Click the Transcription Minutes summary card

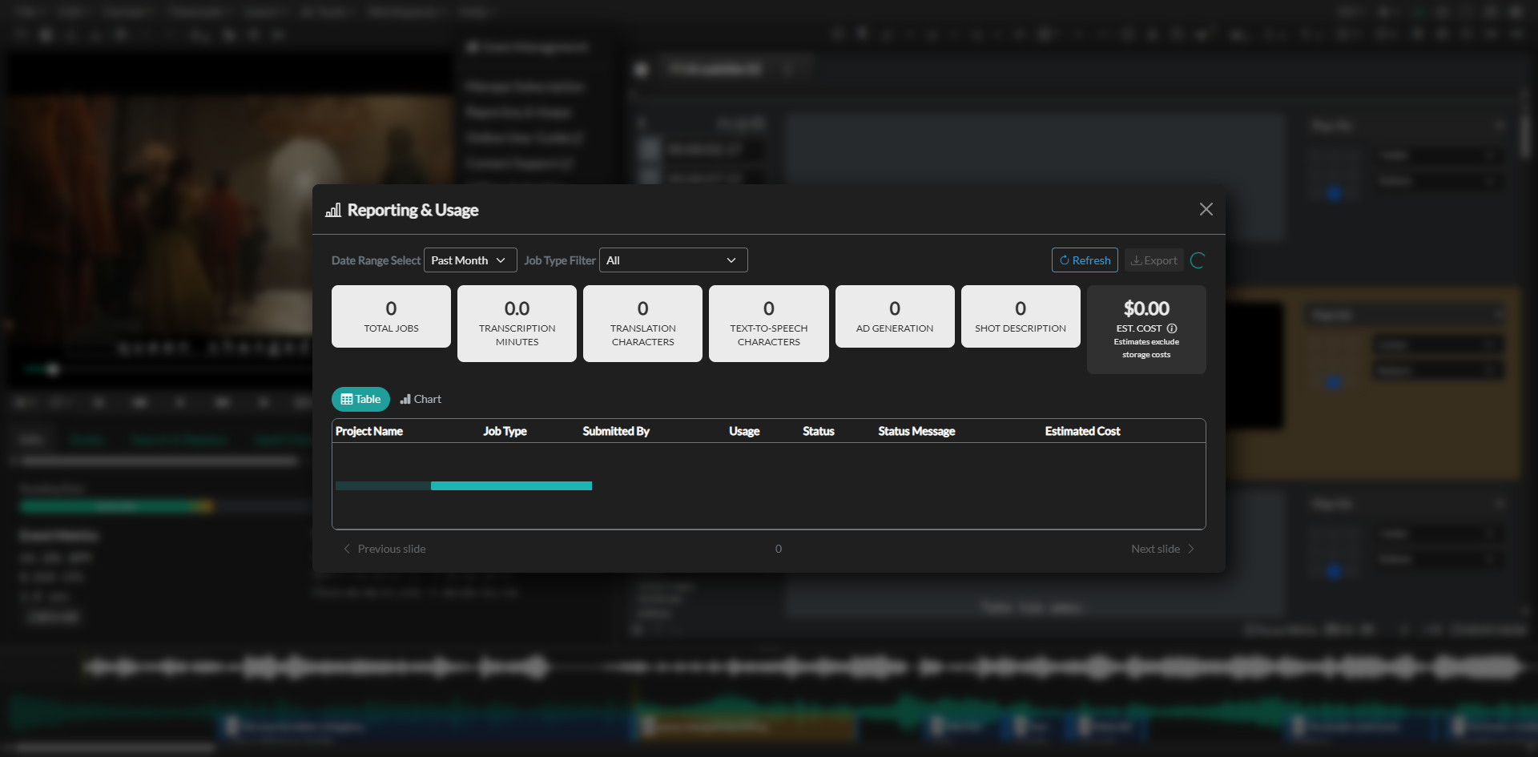517,324
